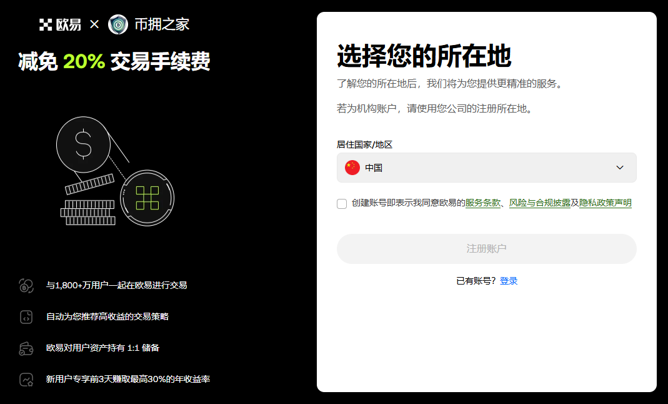Open the 登录 link
The width and height of the screenshot is (668, 404).
pos(509,281)
